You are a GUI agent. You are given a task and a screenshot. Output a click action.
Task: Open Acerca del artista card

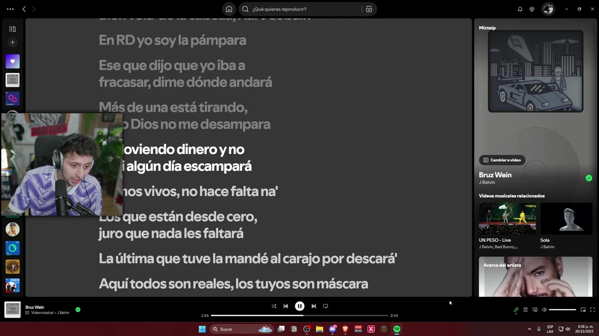point(535,276)
